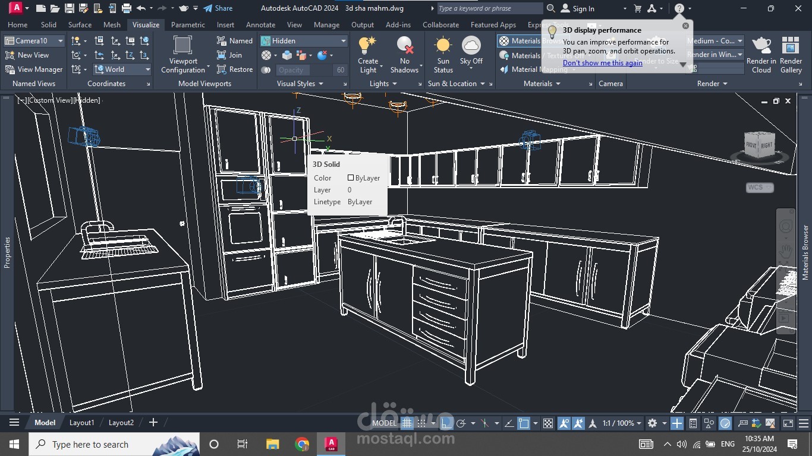Open the View Manager
Image resolution: width=812 pixels, height=456 pixels.
point(34,69)
